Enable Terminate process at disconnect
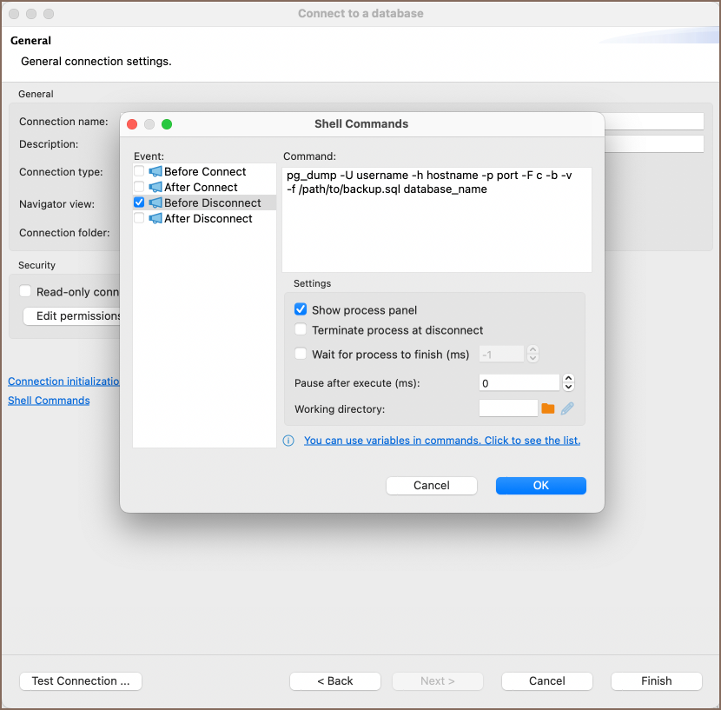 tap(301, 330)
